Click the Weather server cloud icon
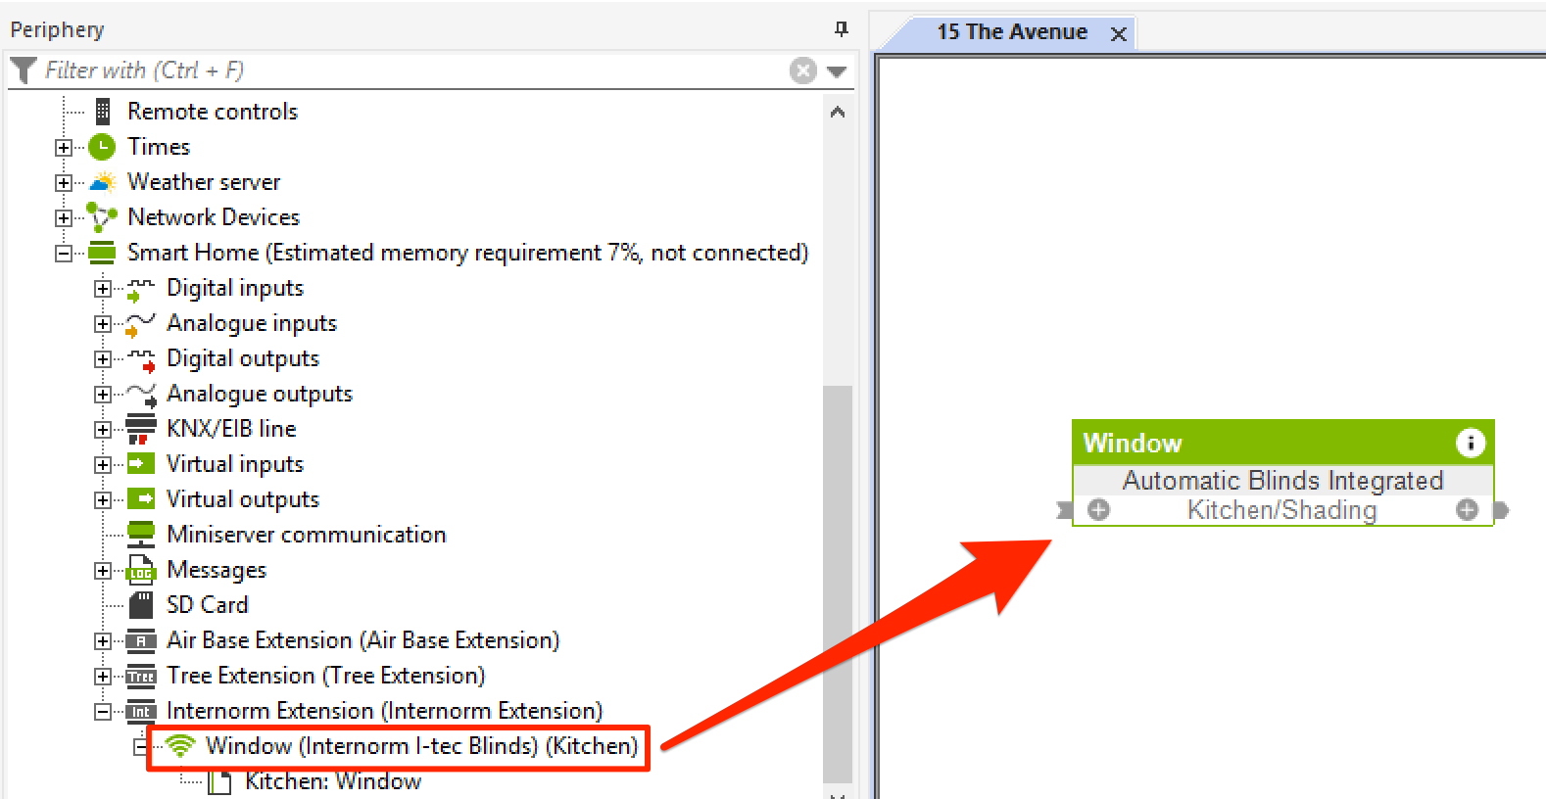The image size is (1546, 799). 102,182
